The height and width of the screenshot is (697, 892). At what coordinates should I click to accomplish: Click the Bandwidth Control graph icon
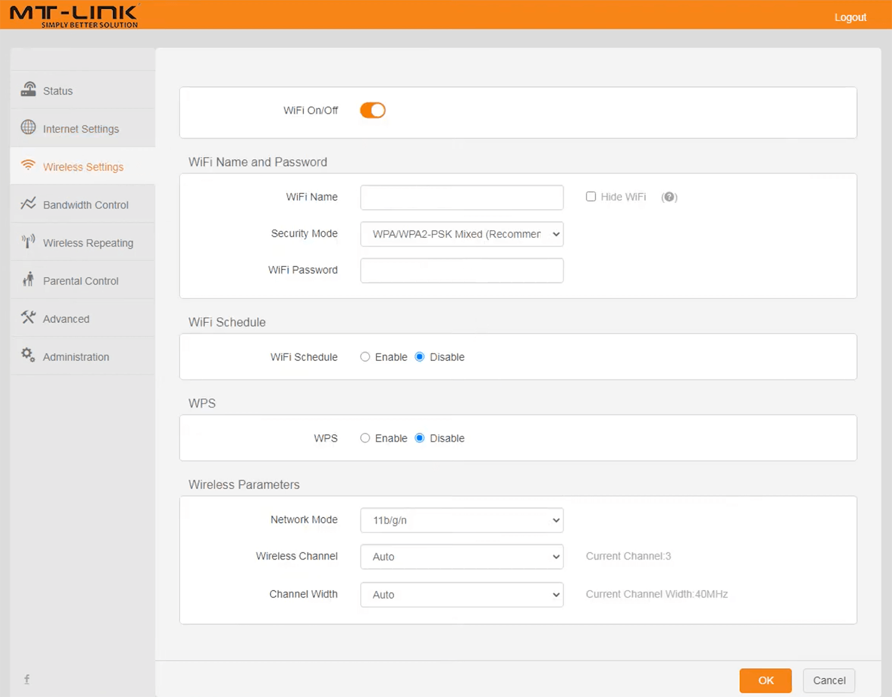[x=29, y=203]
